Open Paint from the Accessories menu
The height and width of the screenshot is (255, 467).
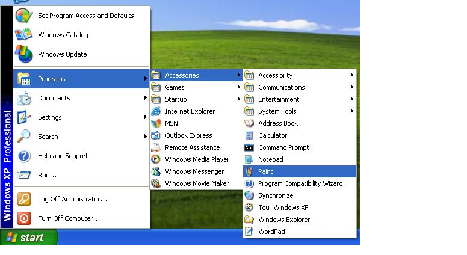click(300, 171)
